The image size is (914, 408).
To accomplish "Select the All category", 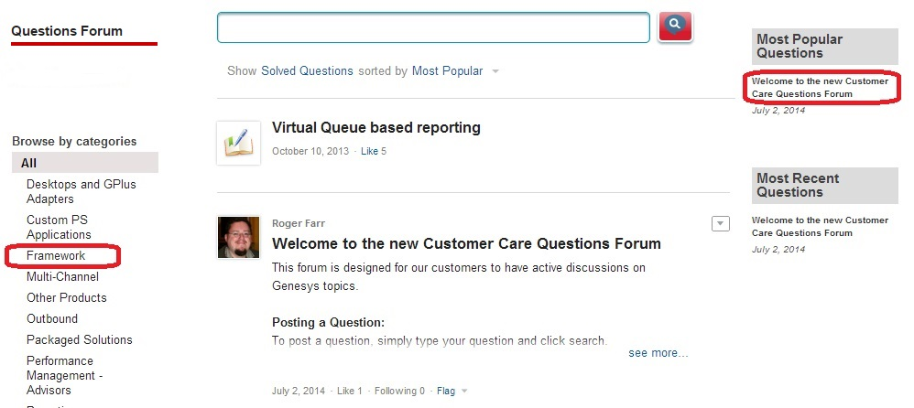I will pyautogui.click(x=29, y=163).
